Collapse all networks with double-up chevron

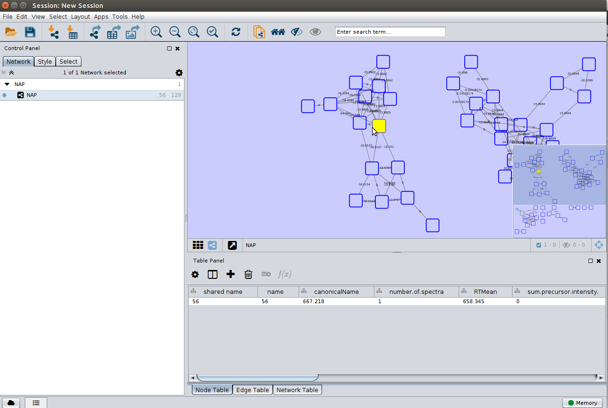pos(12,73)
